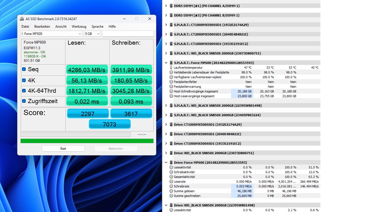Click drive icon of S.M.A.R.T. WD_BLACK SN850X (23405P803224)
This screenshot has width=376, height=212.
pyautogui.click(x=171, y=115)
